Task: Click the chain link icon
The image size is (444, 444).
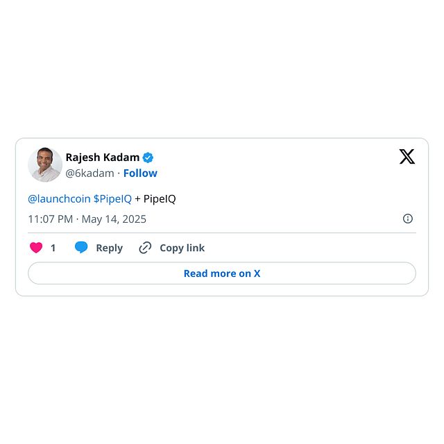Action: (x=145, y=248)
